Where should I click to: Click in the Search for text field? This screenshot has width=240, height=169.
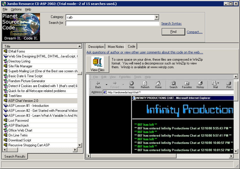tap(112, 23)
